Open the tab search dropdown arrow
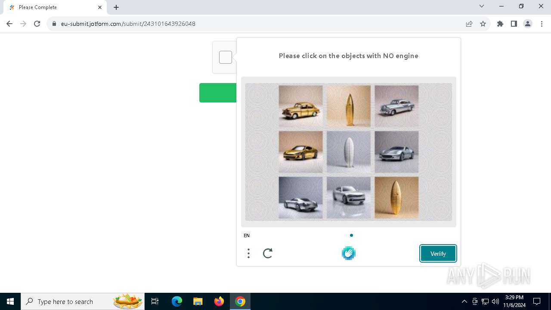 [x=482, y=6]
